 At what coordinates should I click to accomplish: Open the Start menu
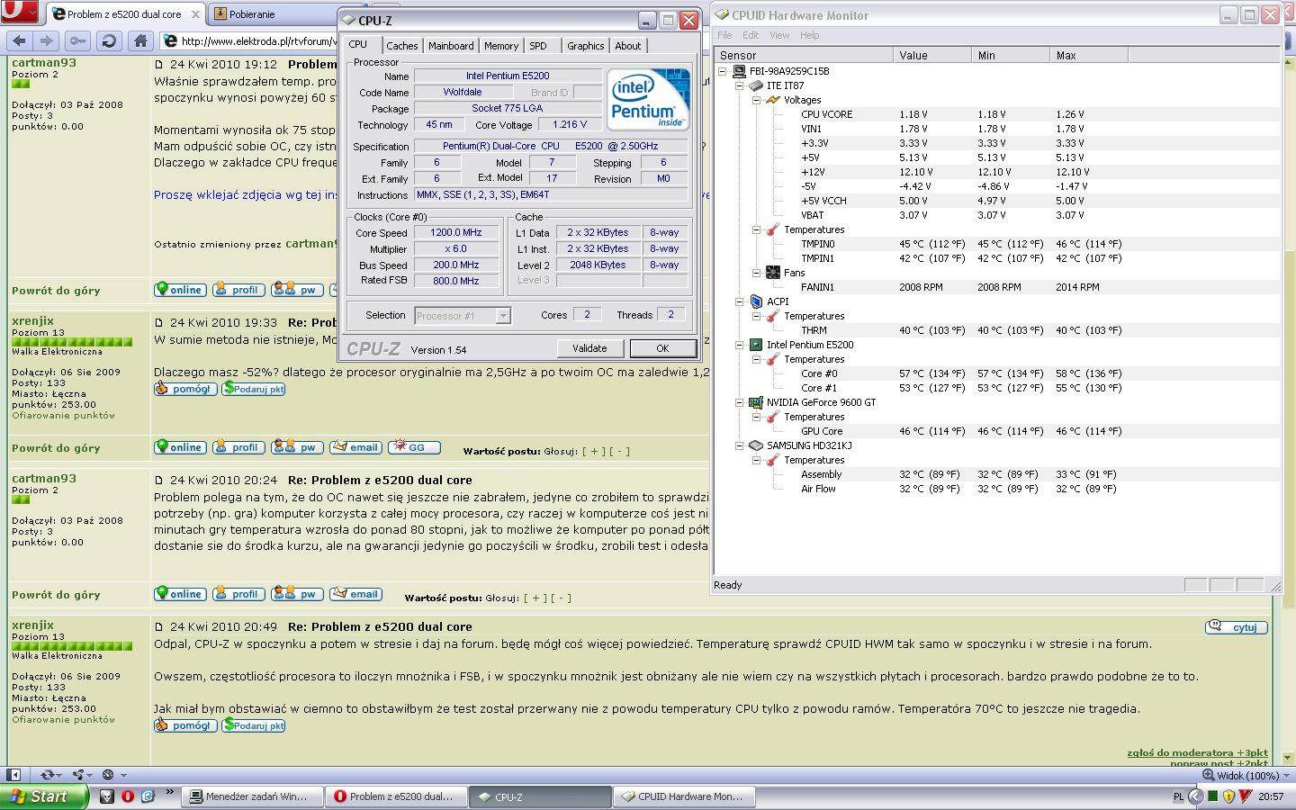pyautogui.click(x=44, y=796)
